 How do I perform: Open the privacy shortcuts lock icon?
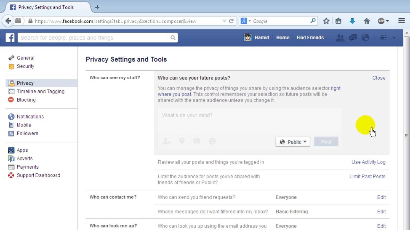(x=383, y=38)
